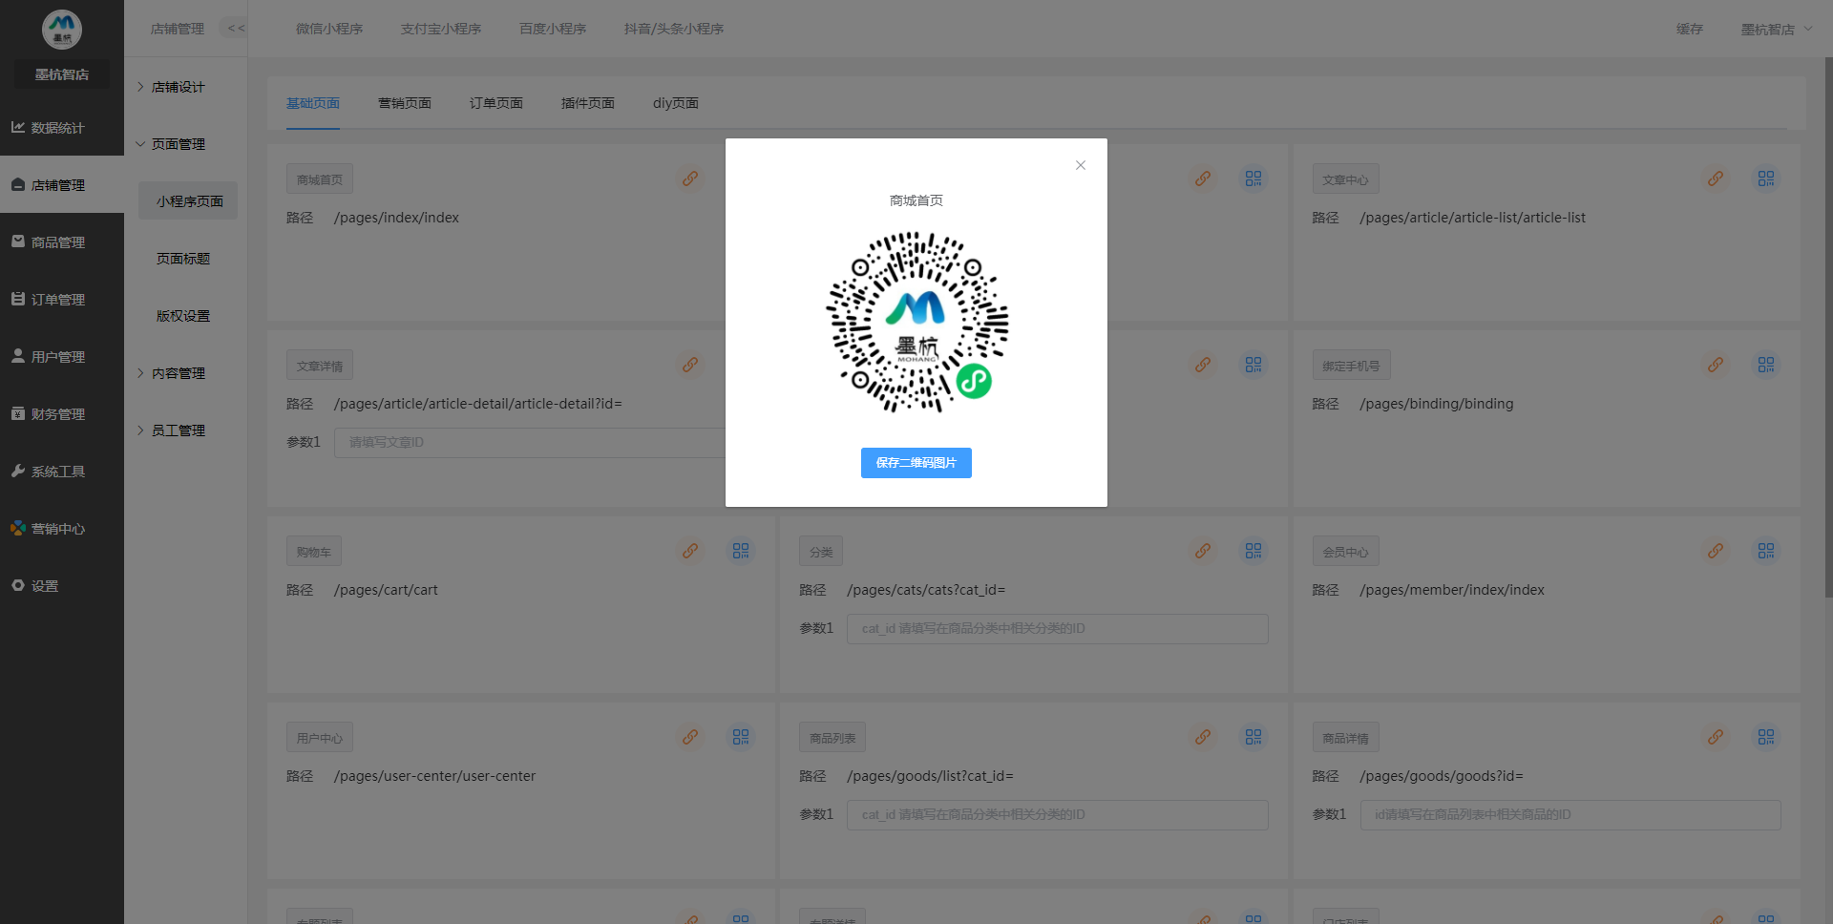
Task: Copy link for 商城首页 card
Action: [690, 178]
